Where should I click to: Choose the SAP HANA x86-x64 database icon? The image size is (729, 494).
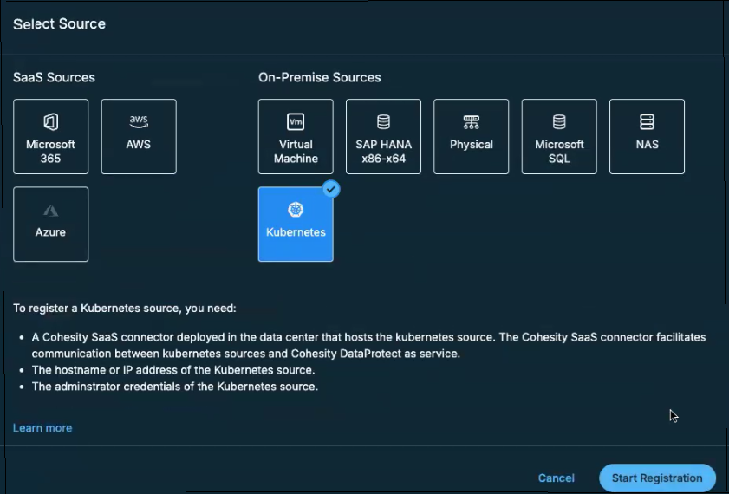pyautogui.click(x=383, y=122)
